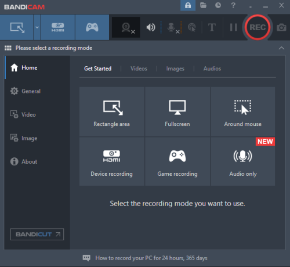Select the screen recording mode icon
The height and width of the screenshot is (267, 290).
pos(17,27)
